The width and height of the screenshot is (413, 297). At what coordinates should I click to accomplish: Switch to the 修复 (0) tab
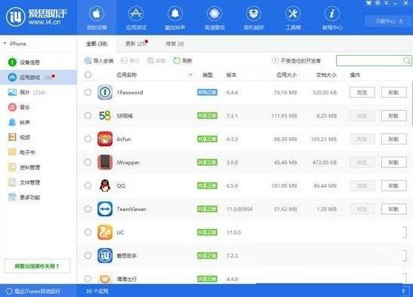tap(174, 44)
